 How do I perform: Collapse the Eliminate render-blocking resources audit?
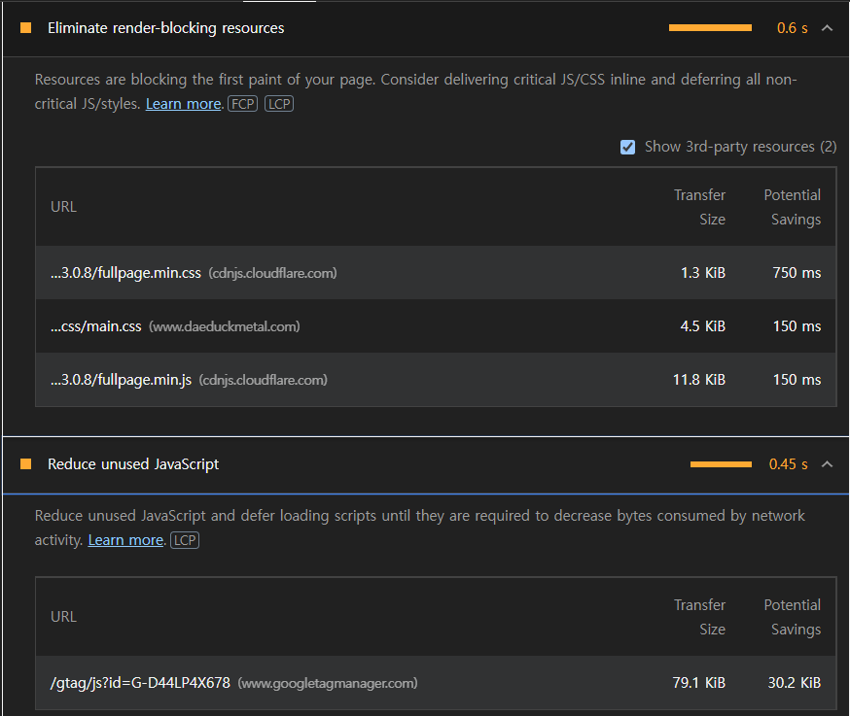[x=827, y=28]
